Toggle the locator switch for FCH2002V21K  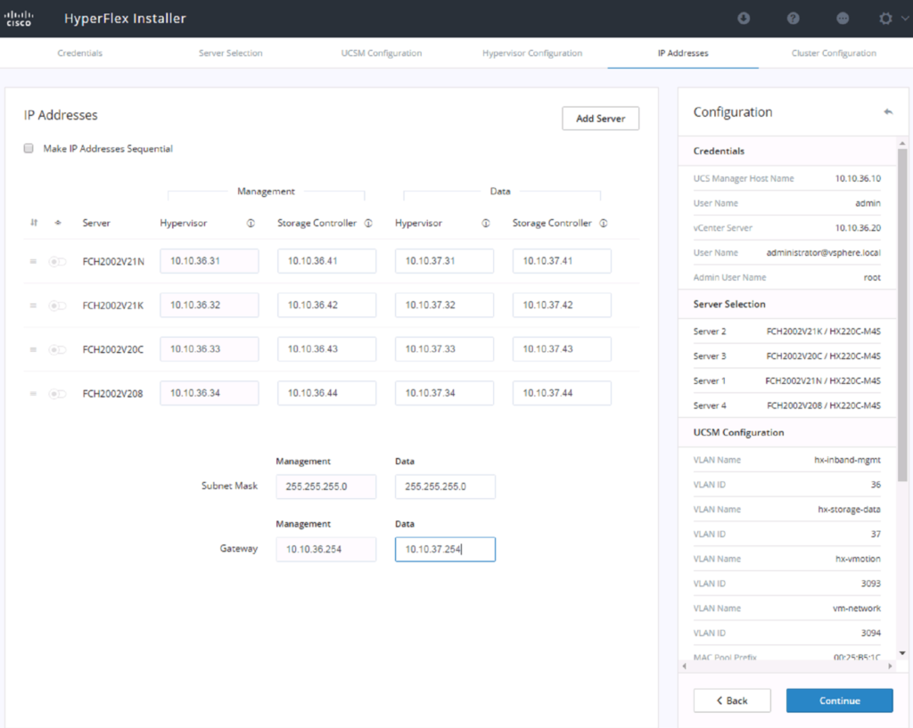57,306
